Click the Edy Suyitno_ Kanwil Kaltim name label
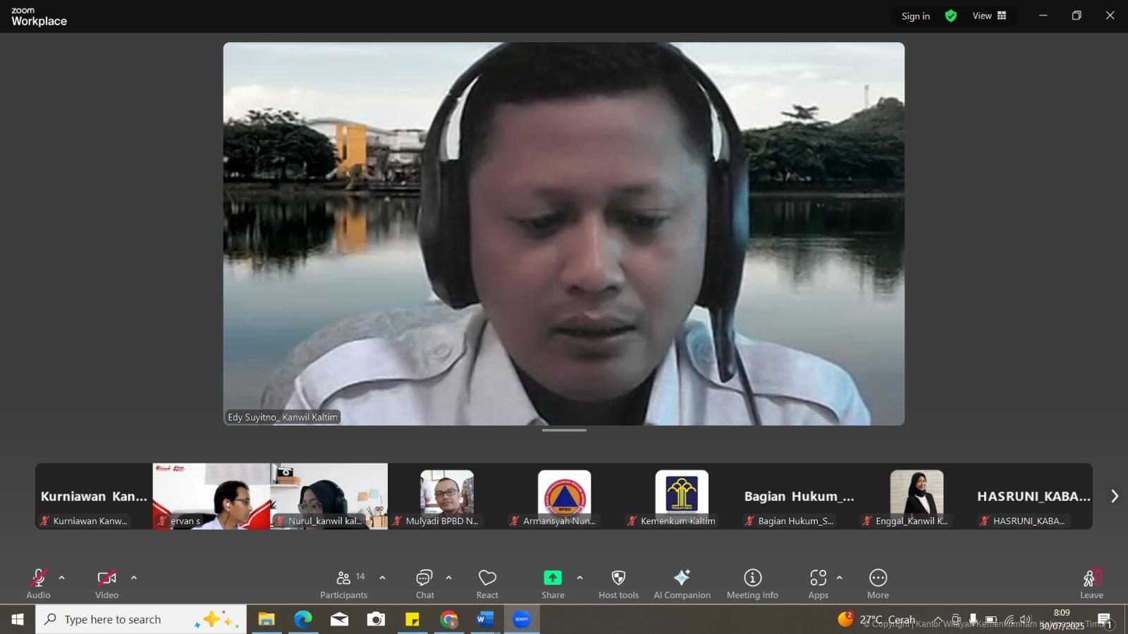 click(283, 417)
